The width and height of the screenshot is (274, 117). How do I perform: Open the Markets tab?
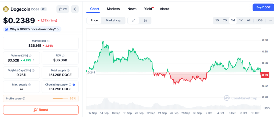click(x=113, y=9)
